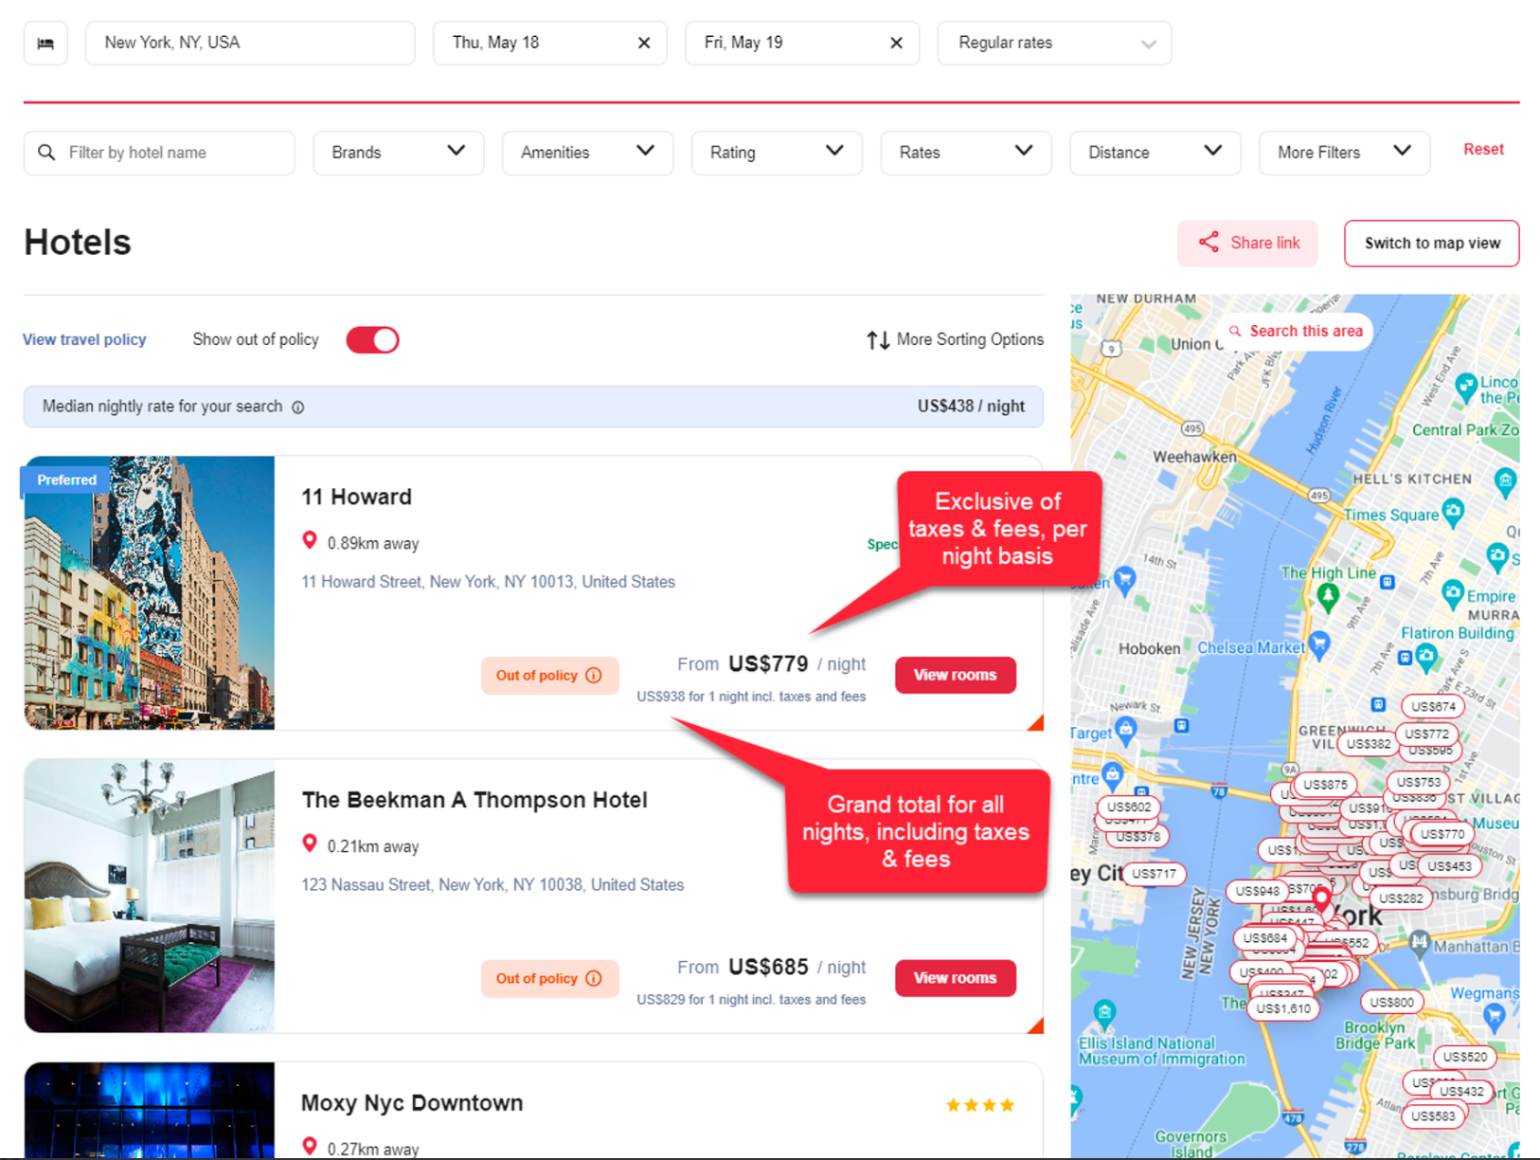Click Out of policy badge for 11 Howard
The height and width of the screenshot is (1160, 1540).
coord(549,676)
